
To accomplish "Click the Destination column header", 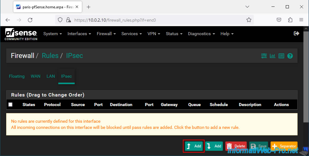I will 121,105.
